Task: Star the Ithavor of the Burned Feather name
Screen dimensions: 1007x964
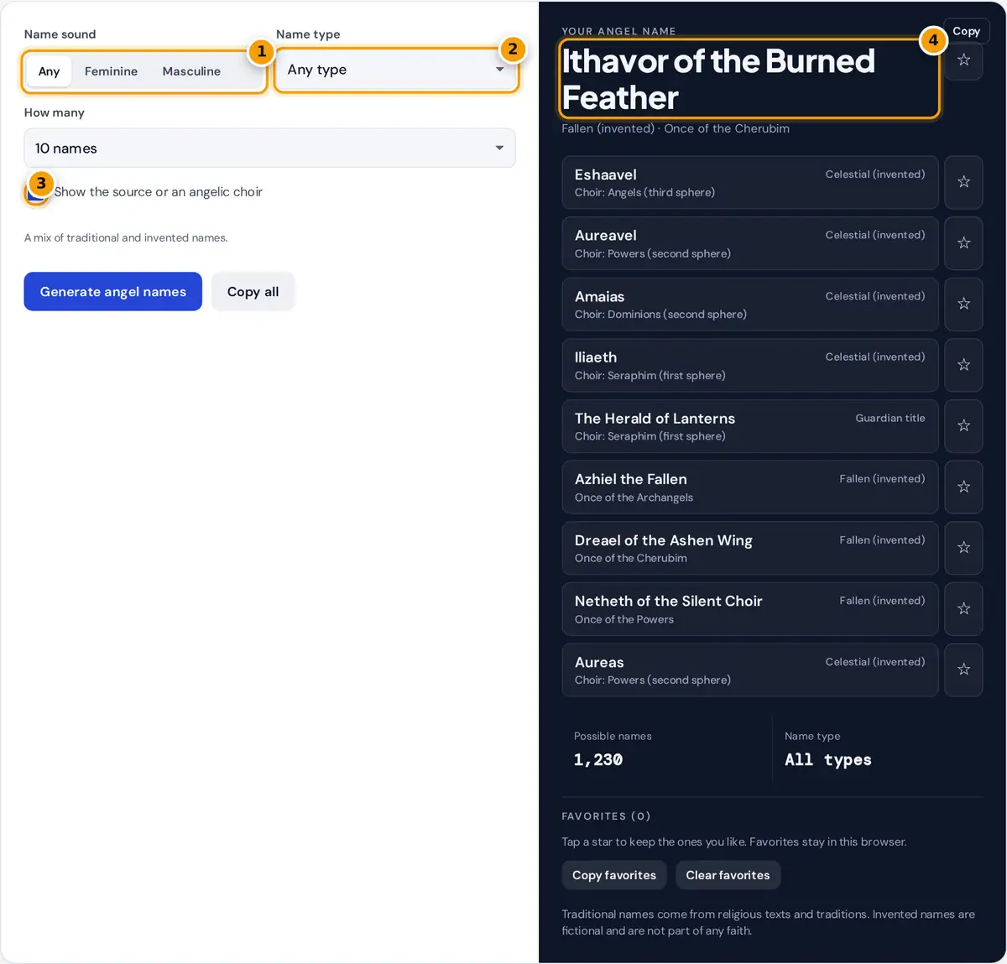Action: tap(963, 60)
